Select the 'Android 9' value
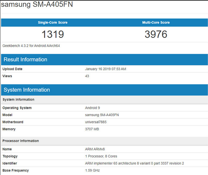 pyautogui.click(x=93, y=108)
